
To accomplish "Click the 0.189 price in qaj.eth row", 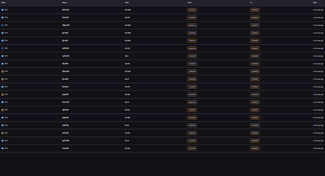I will 128,118.
